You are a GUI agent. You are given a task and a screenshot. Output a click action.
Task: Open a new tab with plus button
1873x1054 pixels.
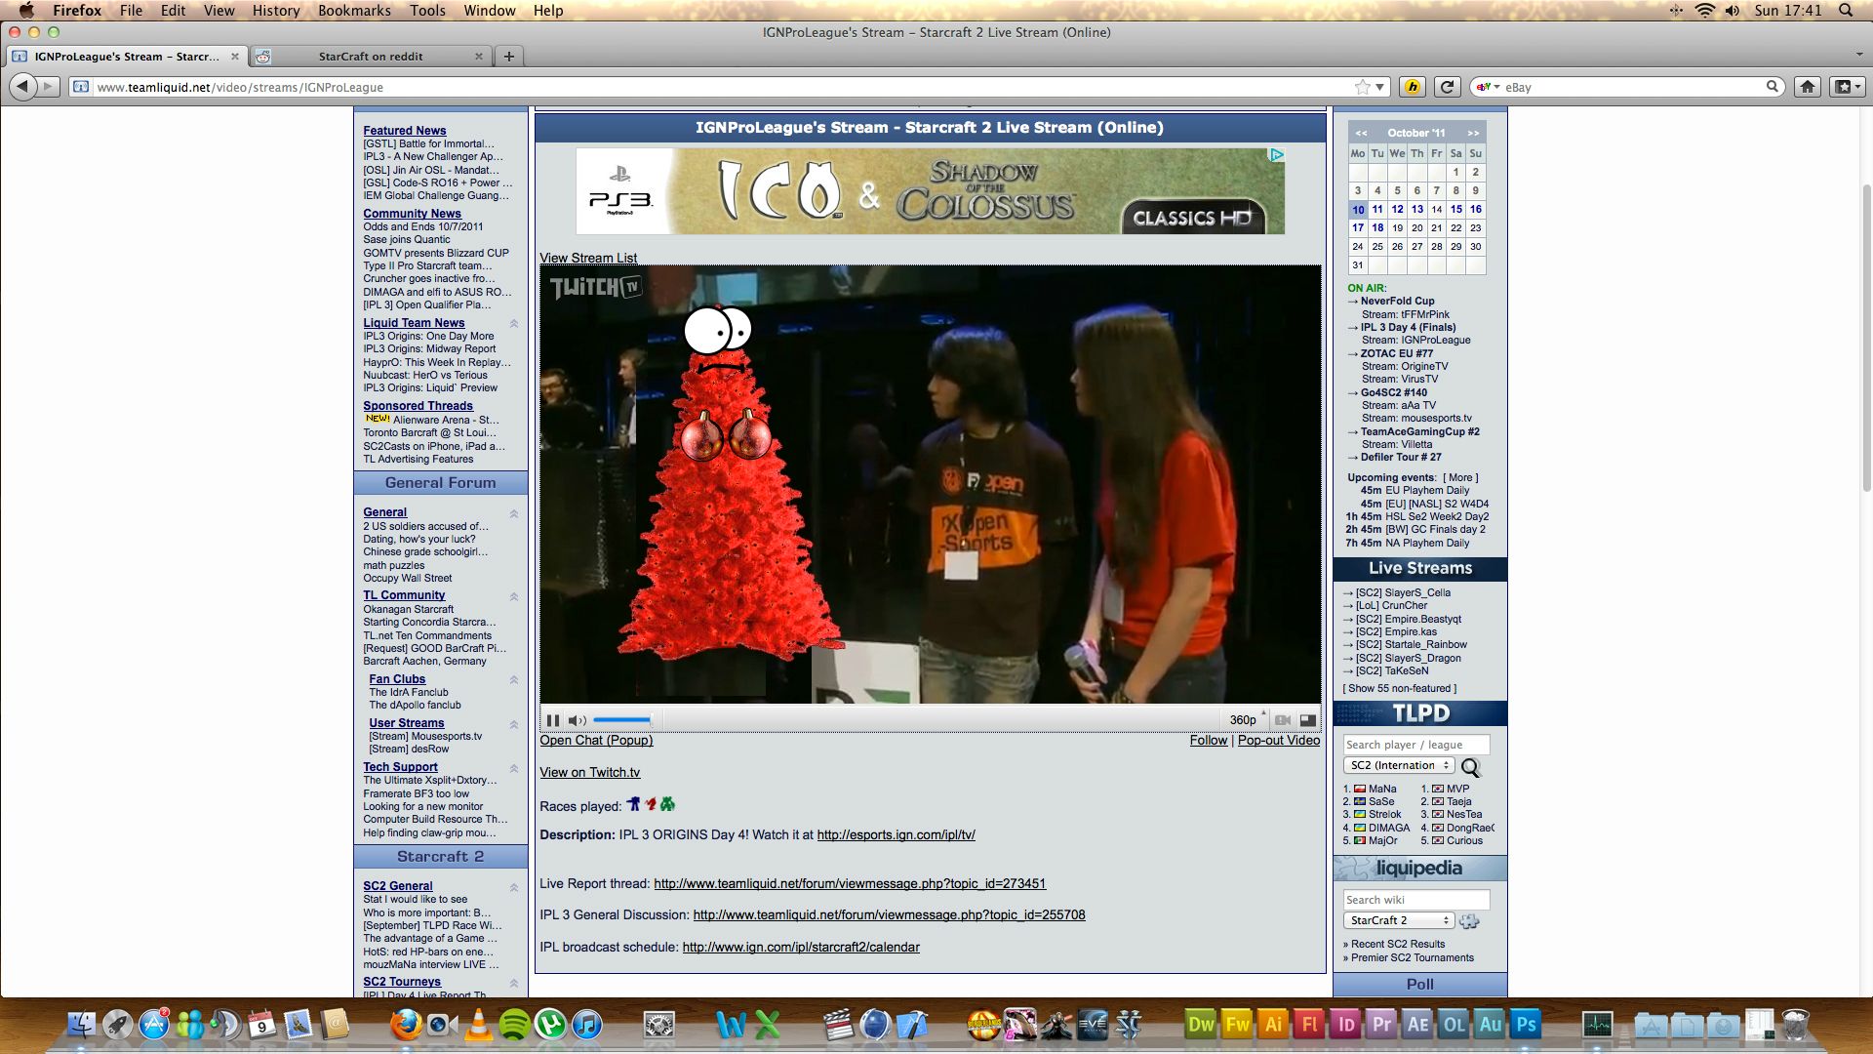(x=508, y=57)
